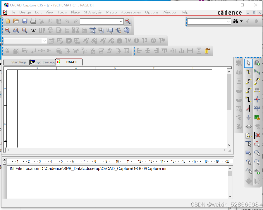The height and width of the screenshot is (210, 263).
Task: Choose the Place Power symbol tool
Action: 257,108
